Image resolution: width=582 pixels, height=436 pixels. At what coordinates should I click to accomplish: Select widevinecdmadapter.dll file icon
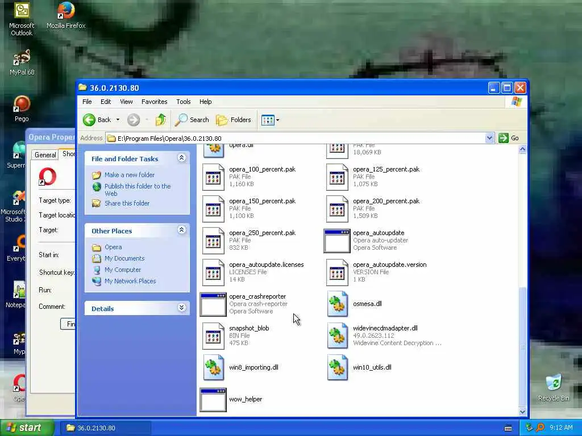coord(338,336)
